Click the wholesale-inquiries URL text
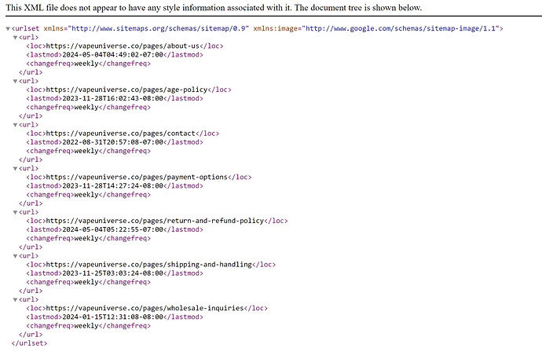 pyautogui.click(x=145, y=308)
